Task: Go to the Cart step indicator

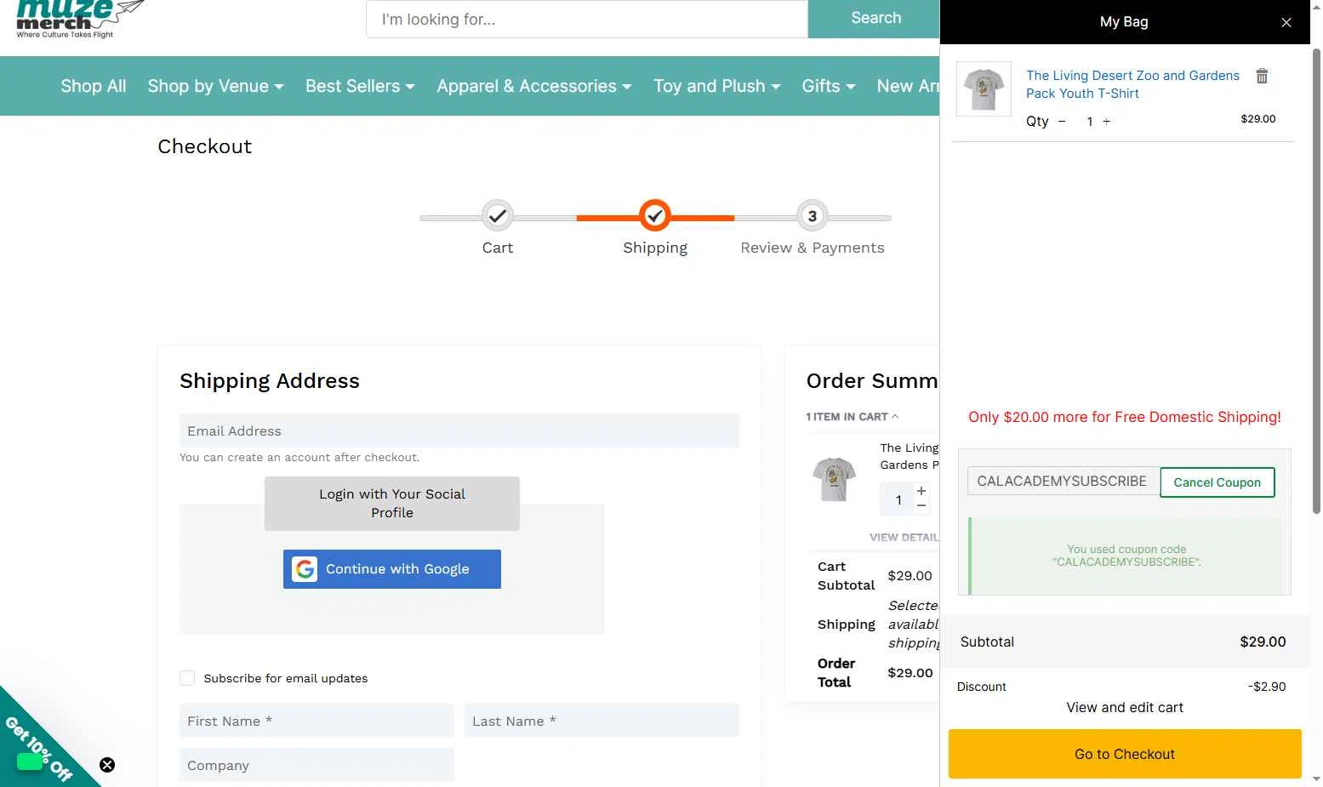Action: click(498, 216)
